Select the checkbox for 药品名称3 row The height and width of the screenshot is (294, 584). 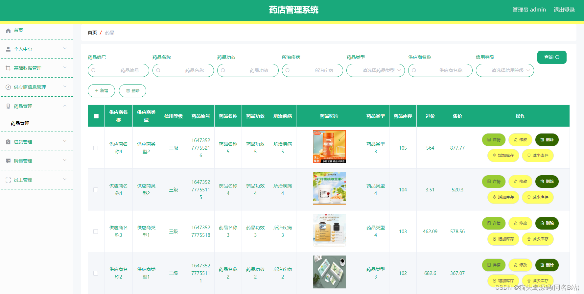(x=96, y=232)
